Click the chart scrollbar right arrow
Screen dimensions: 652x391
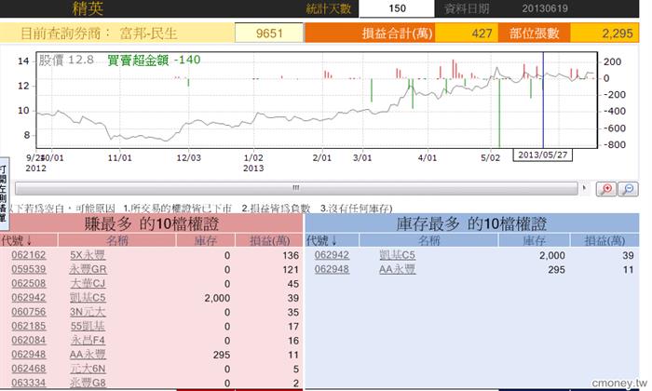coord(585,188)
